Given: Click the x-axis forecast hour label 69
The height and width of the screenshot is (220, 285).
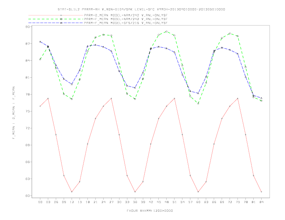Looking at the screenshot, I should (222, 202).
